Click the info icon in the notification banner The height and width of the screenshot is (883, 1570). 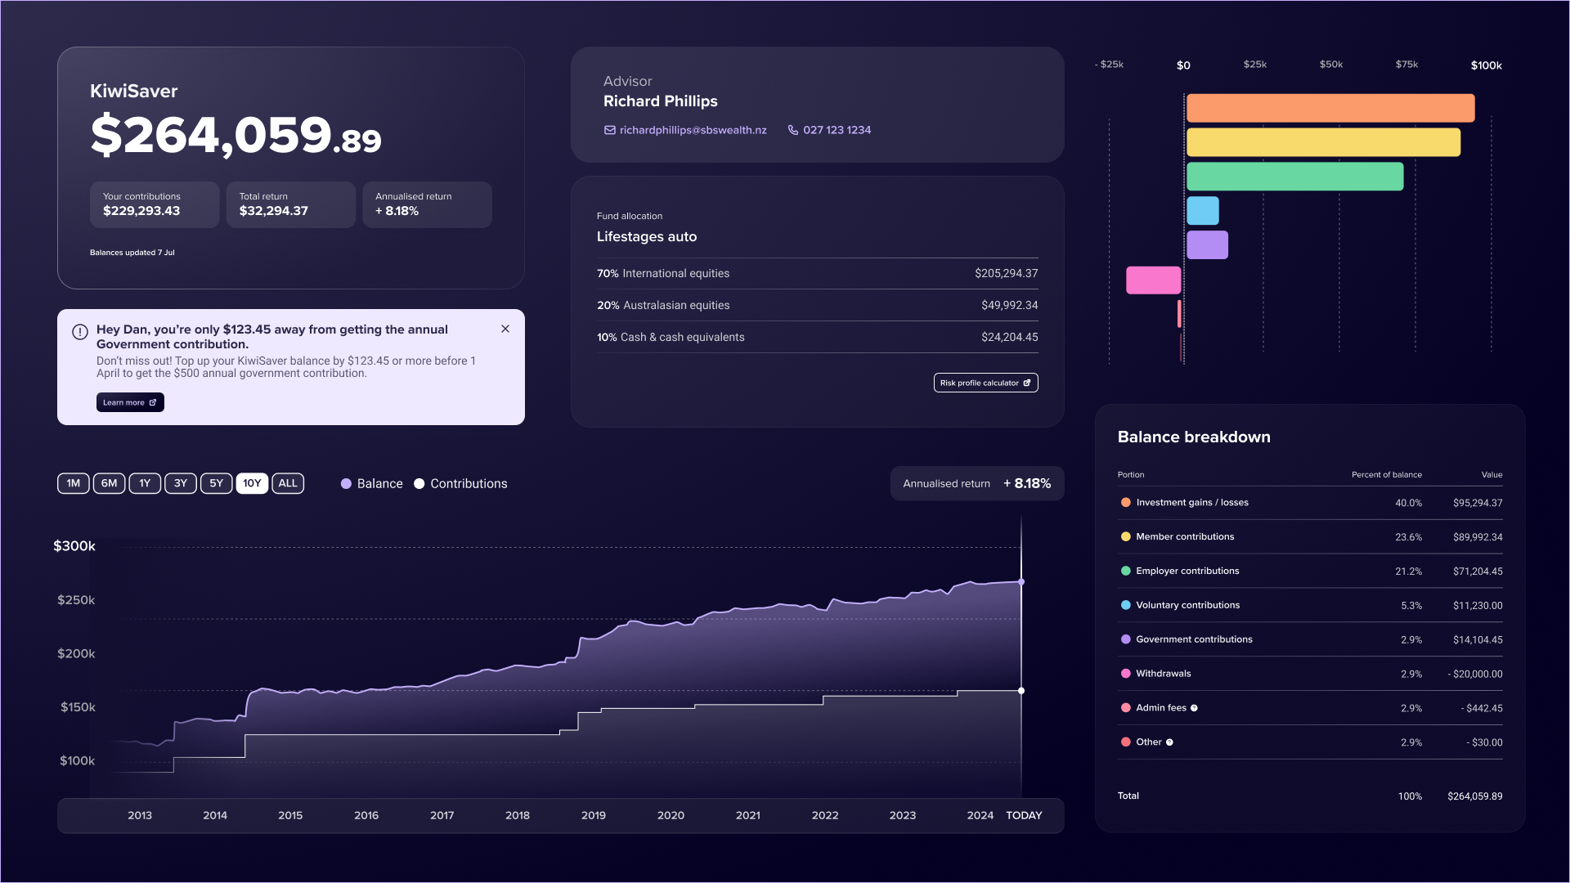point(80,332)
